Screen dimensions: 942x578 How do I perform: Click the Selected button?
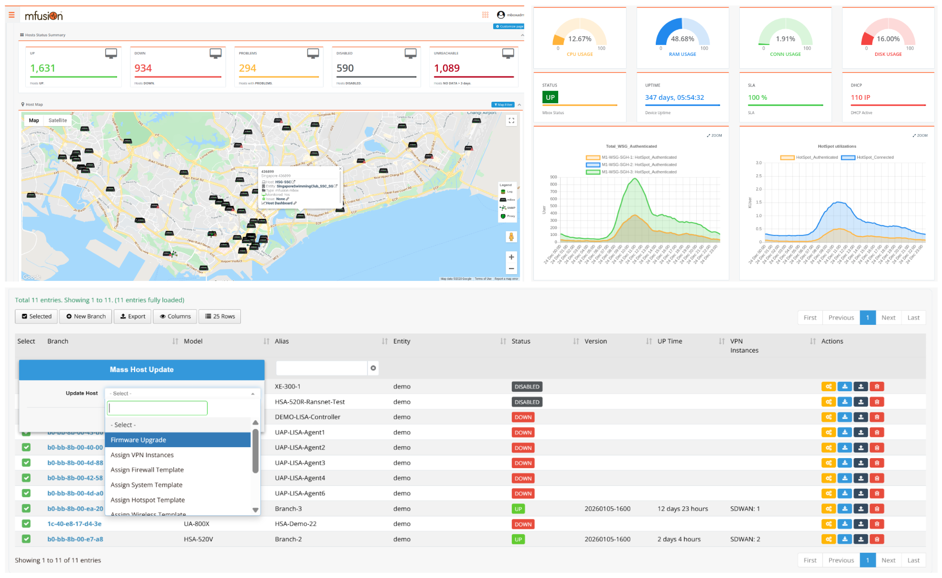click(36, 317)
